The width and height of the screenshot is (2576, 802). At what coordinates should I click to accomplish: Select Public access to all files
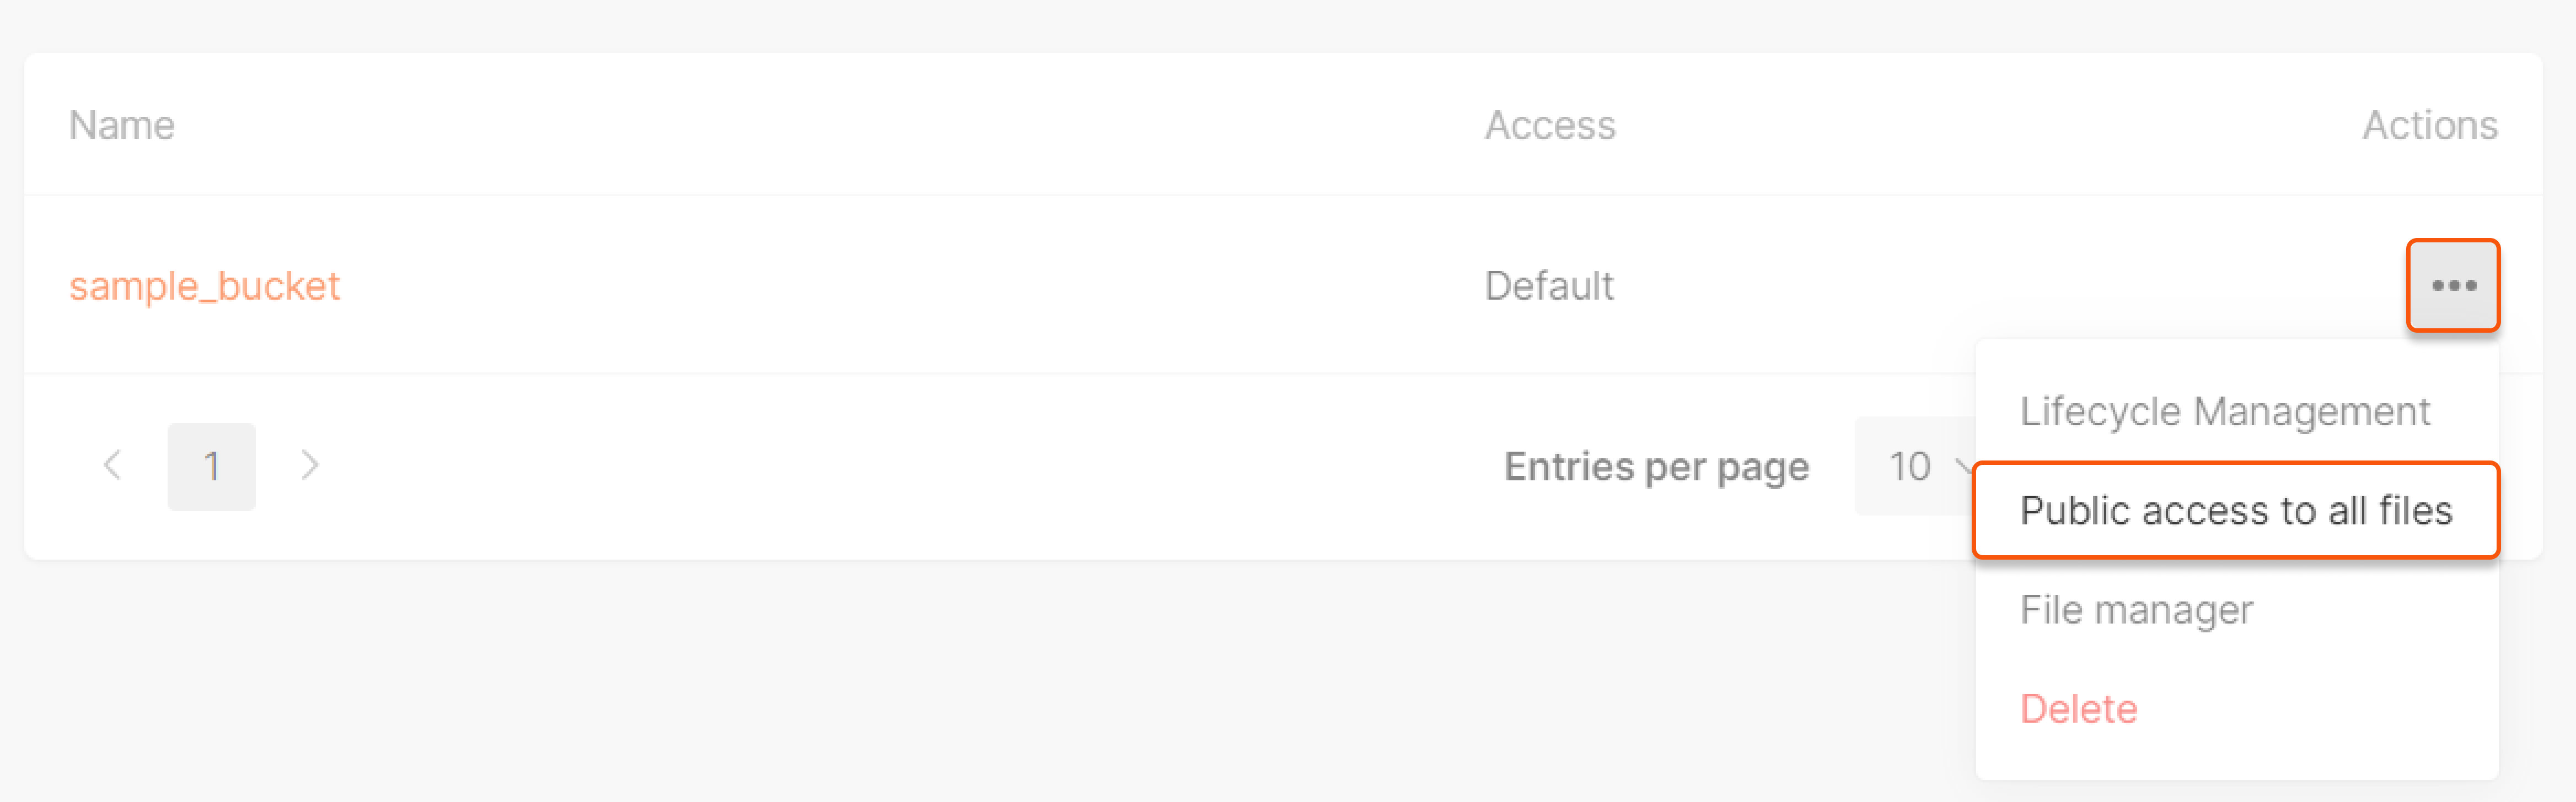2234,511
